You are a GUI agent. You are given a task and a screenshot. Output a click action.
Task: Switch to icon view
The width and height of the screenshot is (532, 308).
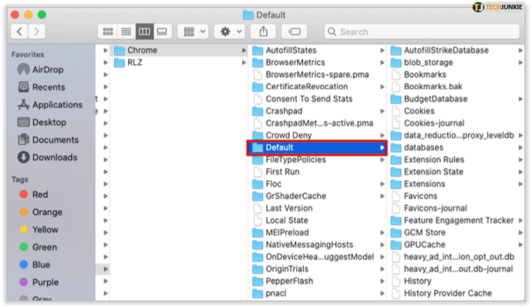(108, 32)
